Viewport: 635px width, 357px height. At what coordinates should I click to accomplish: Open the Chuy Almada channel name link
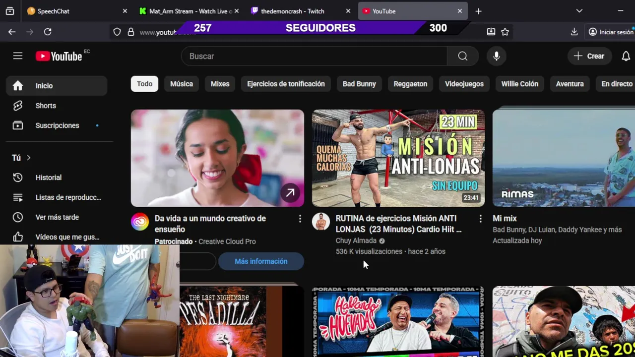click(356, 240)
